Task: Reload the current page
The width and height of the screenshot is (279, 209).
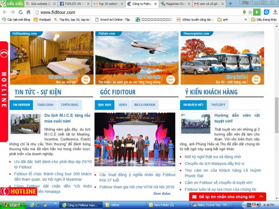Action: (21, 12)
